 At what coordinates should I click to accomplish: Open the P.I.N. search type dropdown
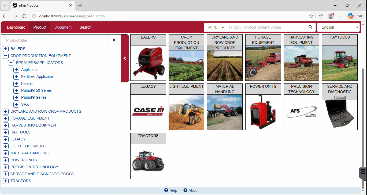tap(214, 27)
